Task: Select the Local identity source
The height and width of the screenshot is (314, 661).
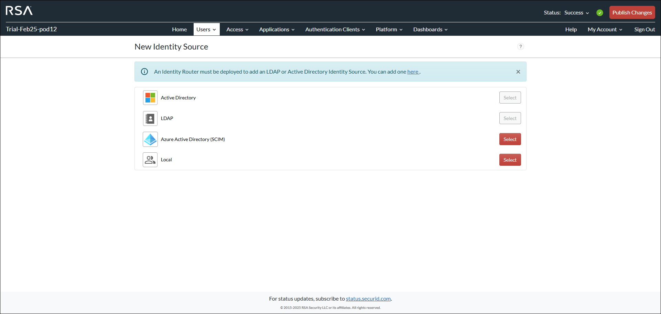Action: (510, 160)
